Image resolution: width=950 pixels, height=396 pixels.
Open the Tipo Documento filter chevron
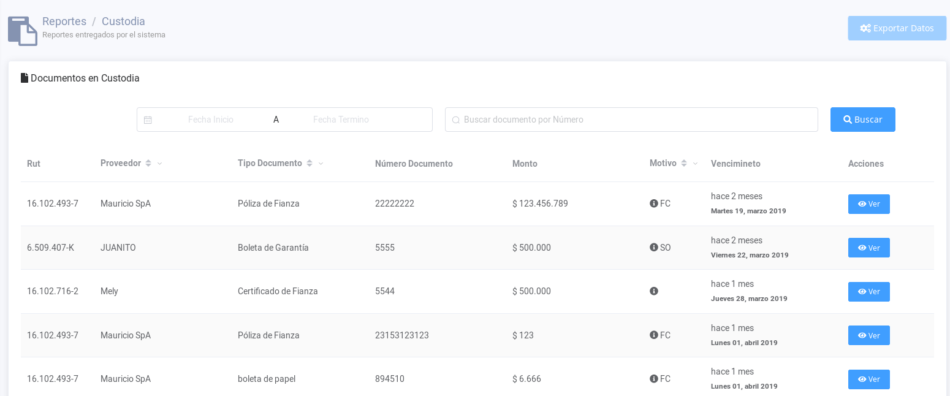click(321, 164)
